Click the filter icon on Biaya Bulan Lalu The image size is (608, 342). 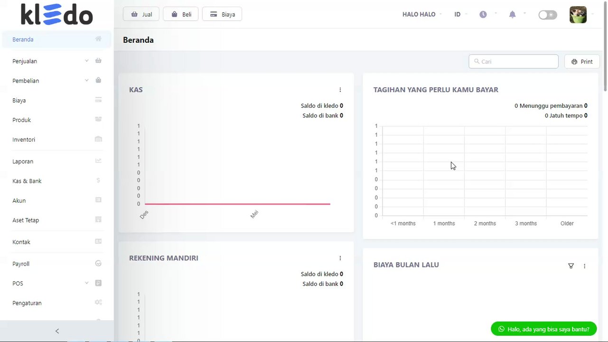(x=571, y=266)
